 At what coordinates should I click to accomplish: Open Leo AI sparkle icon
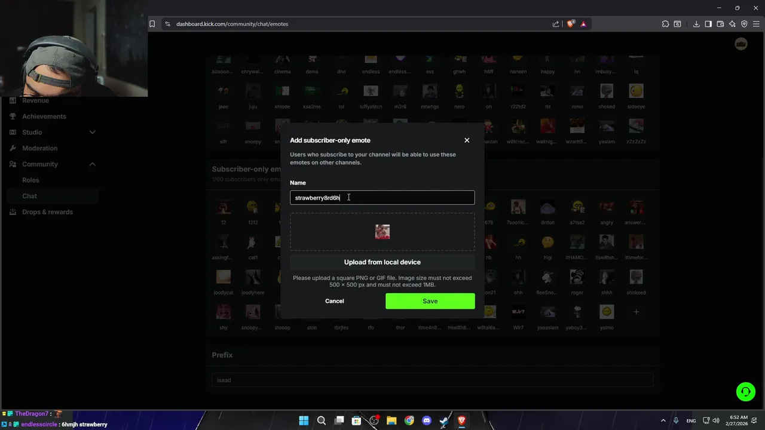coord(732,24)
